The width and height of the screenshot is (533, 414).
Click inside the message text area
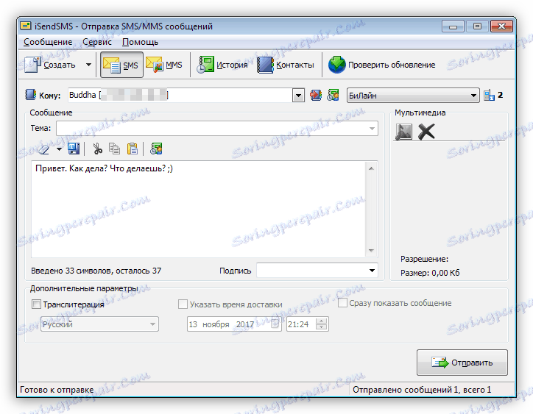(x=199, y=210)
